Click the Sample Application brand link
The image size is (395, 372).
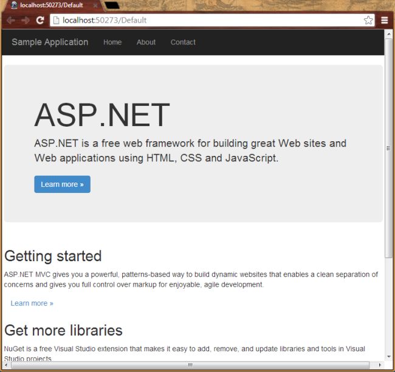tap(50, 42)
